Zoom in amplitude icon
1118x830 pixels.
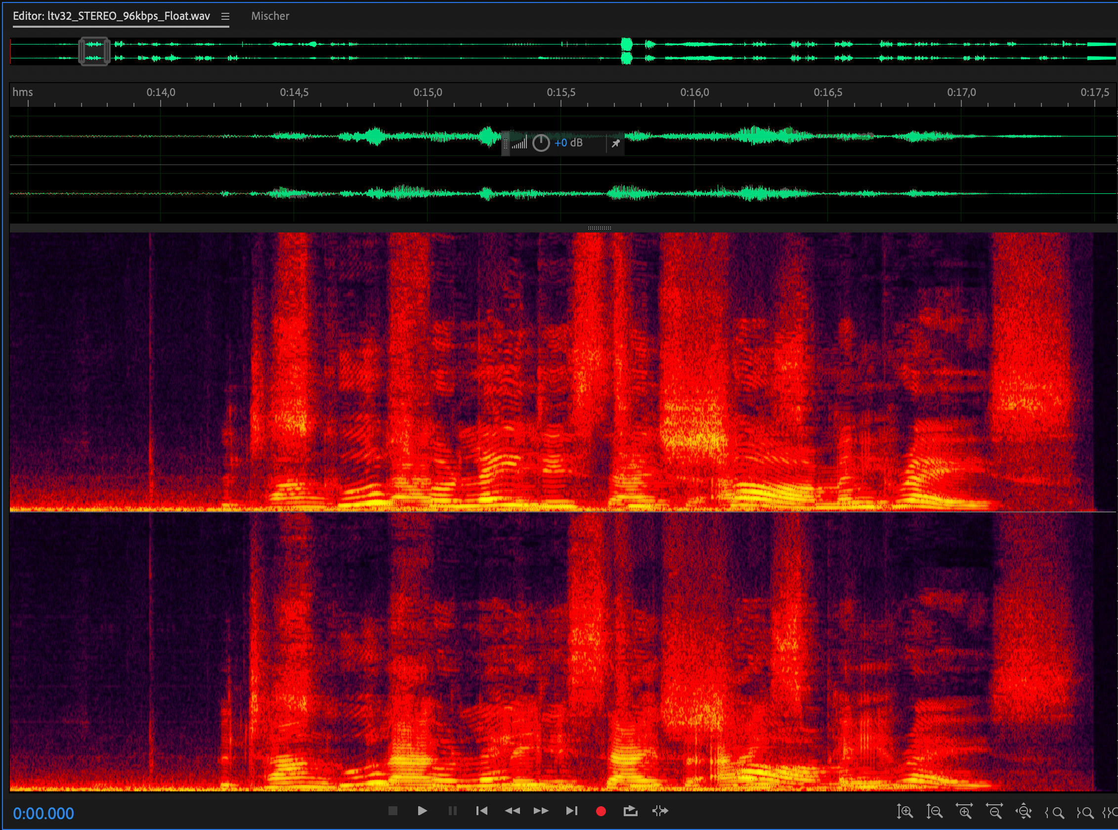click(x=904, y=811)
